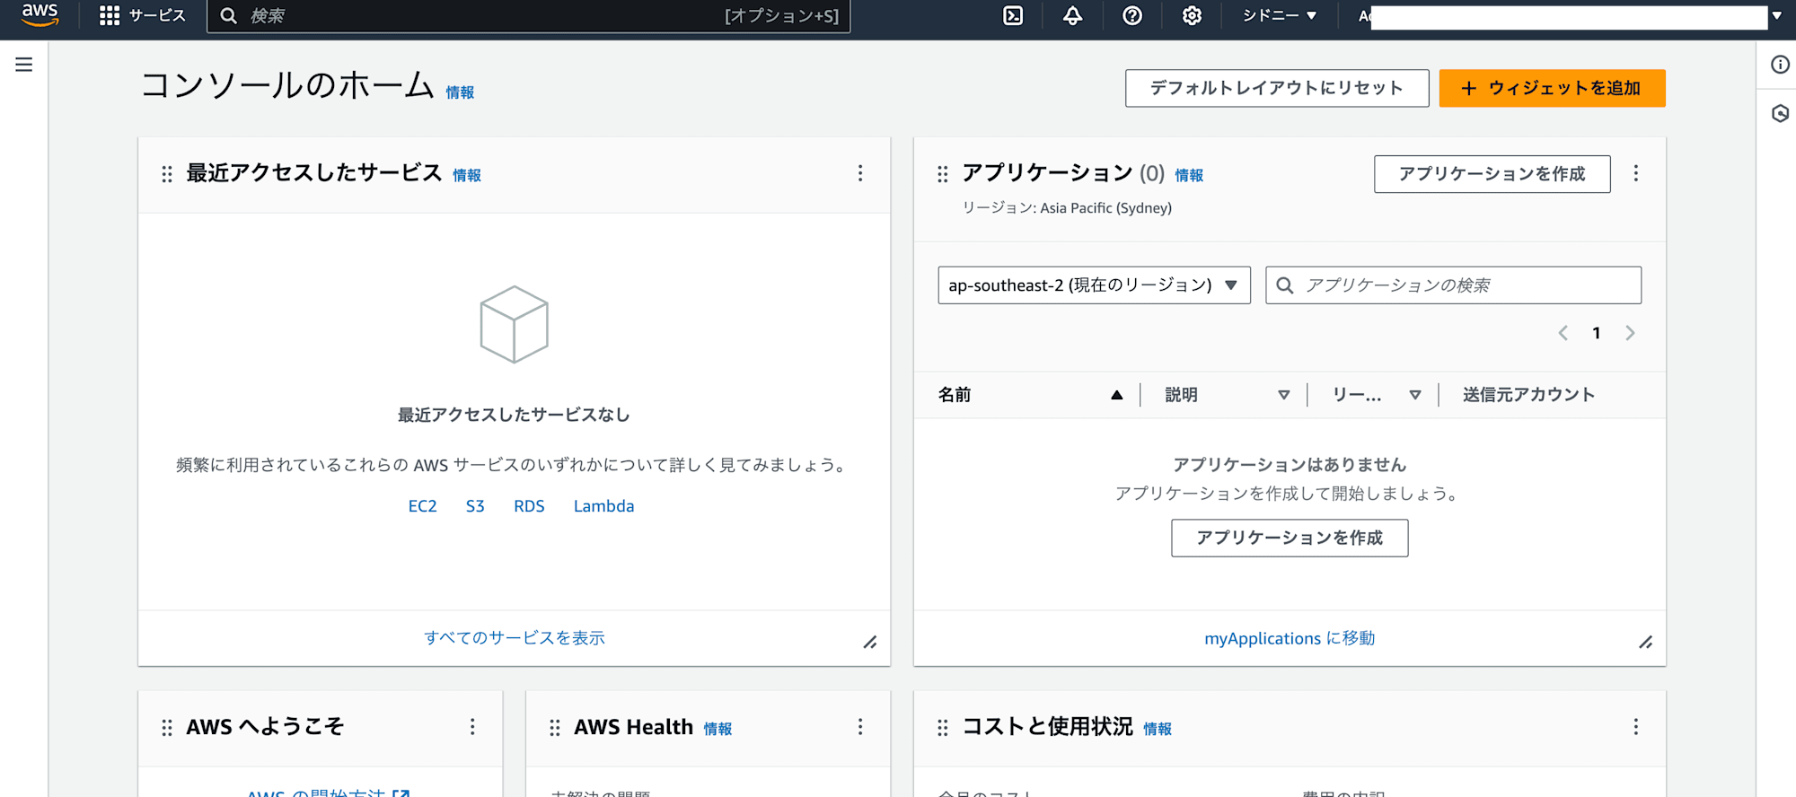Open the info panel icon on right edge
This screenshot has width=1796, height=797.
[x=1780, y=65]
